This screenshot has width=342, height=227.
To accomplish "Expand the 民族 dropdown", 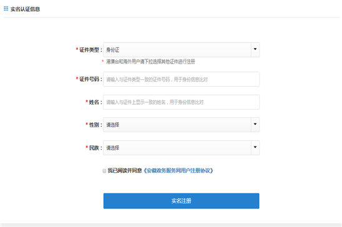I will [x=181, y=148].
